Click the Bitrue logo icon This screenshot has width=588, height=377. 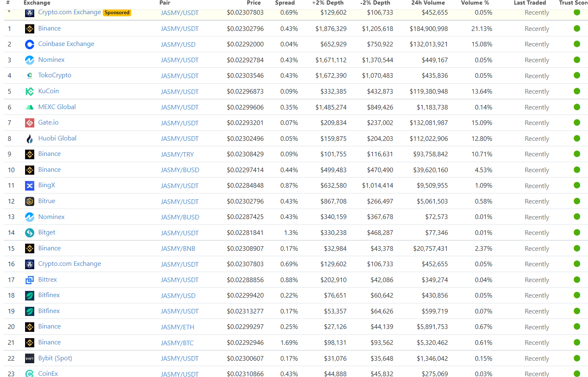pos(30,201)
